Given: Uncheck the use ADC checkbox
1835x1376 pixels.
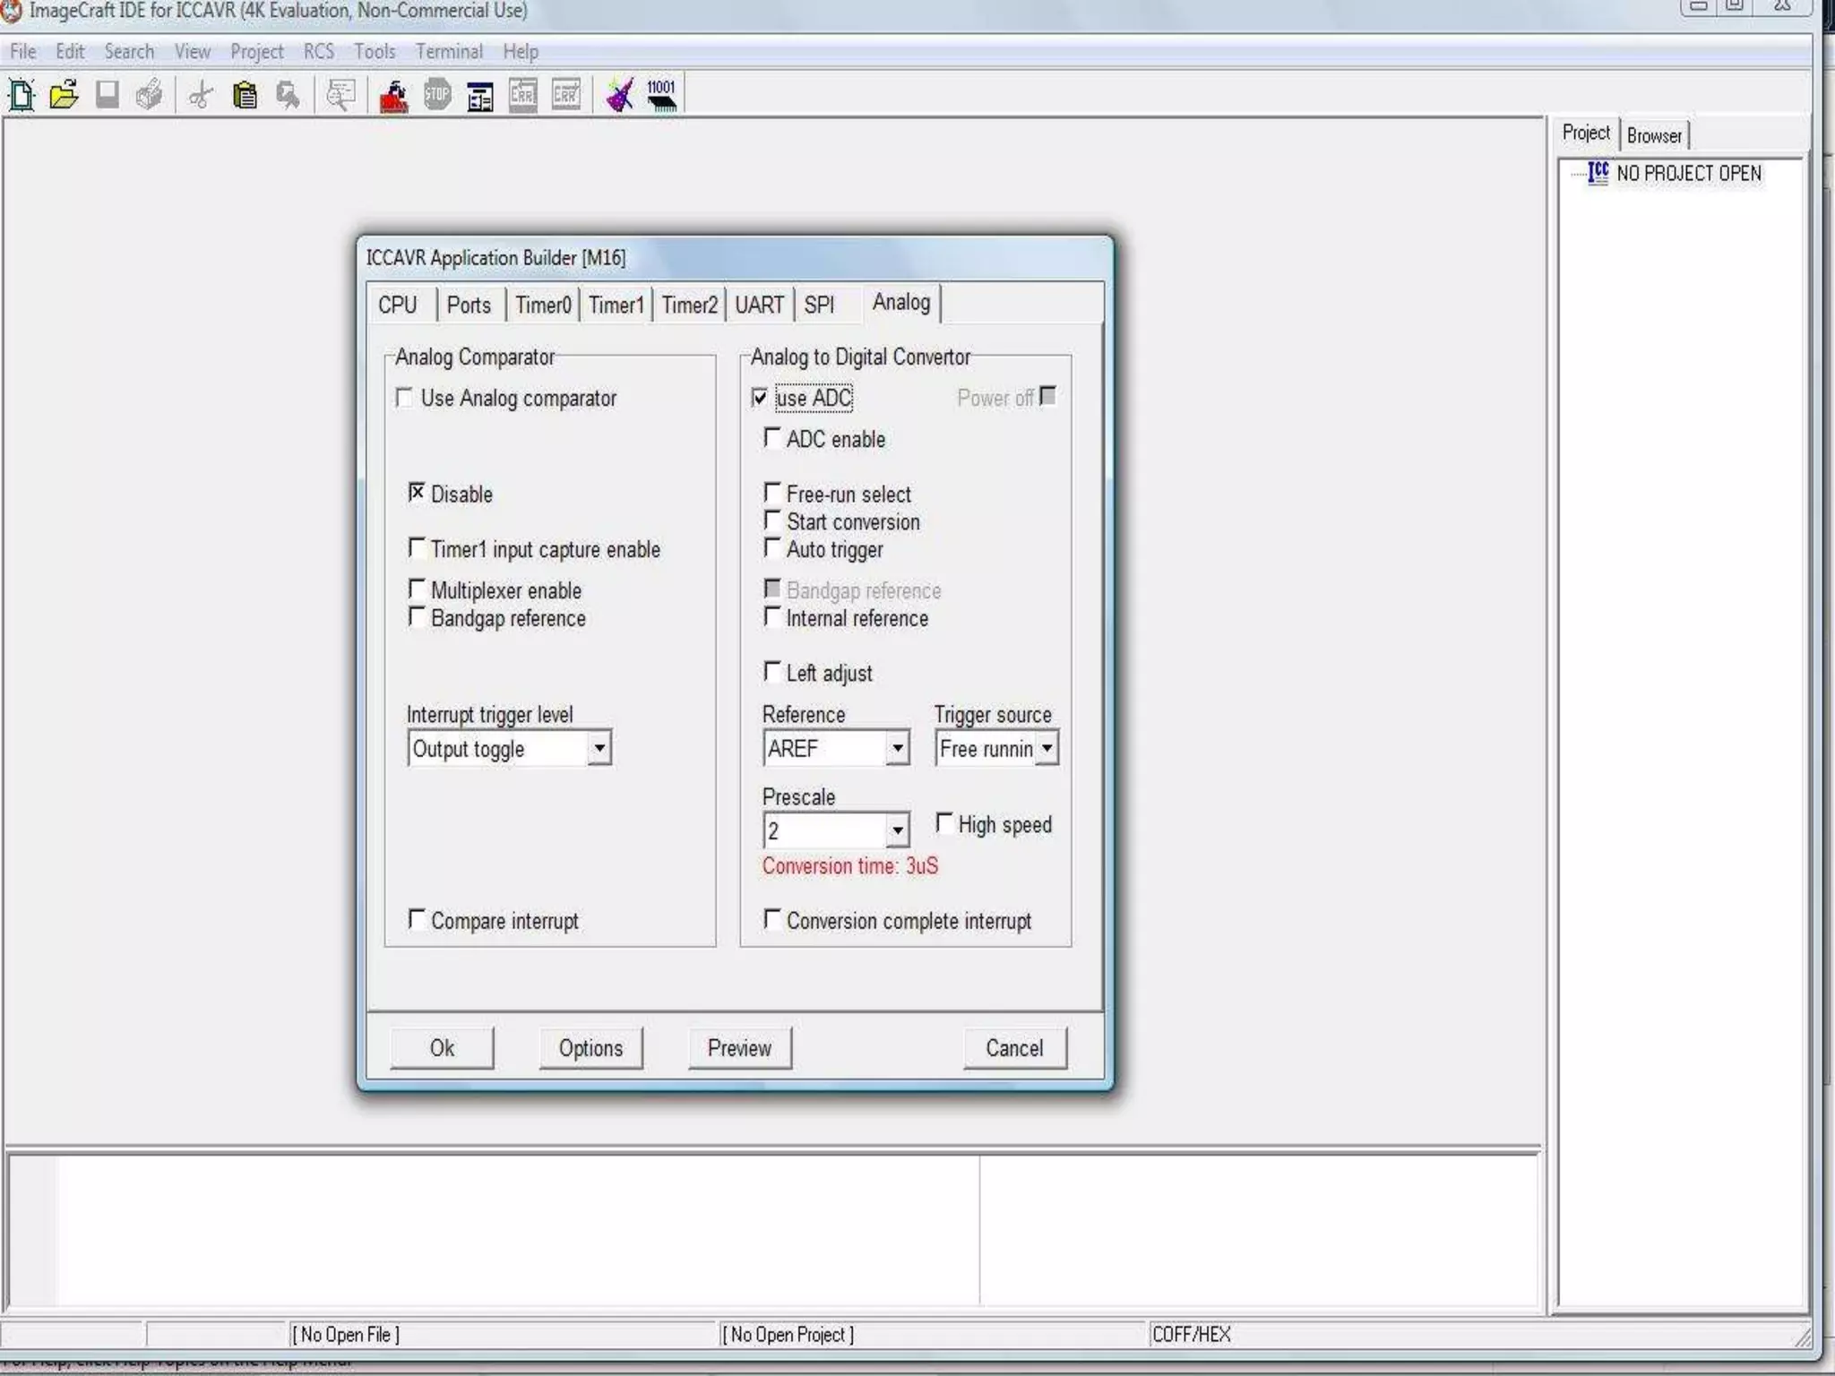Looking at the screenshot, I should tap(760, 397).
